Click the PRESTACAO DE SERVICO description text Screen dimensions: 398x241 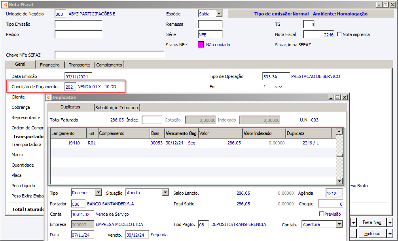[x=315, y=76]
